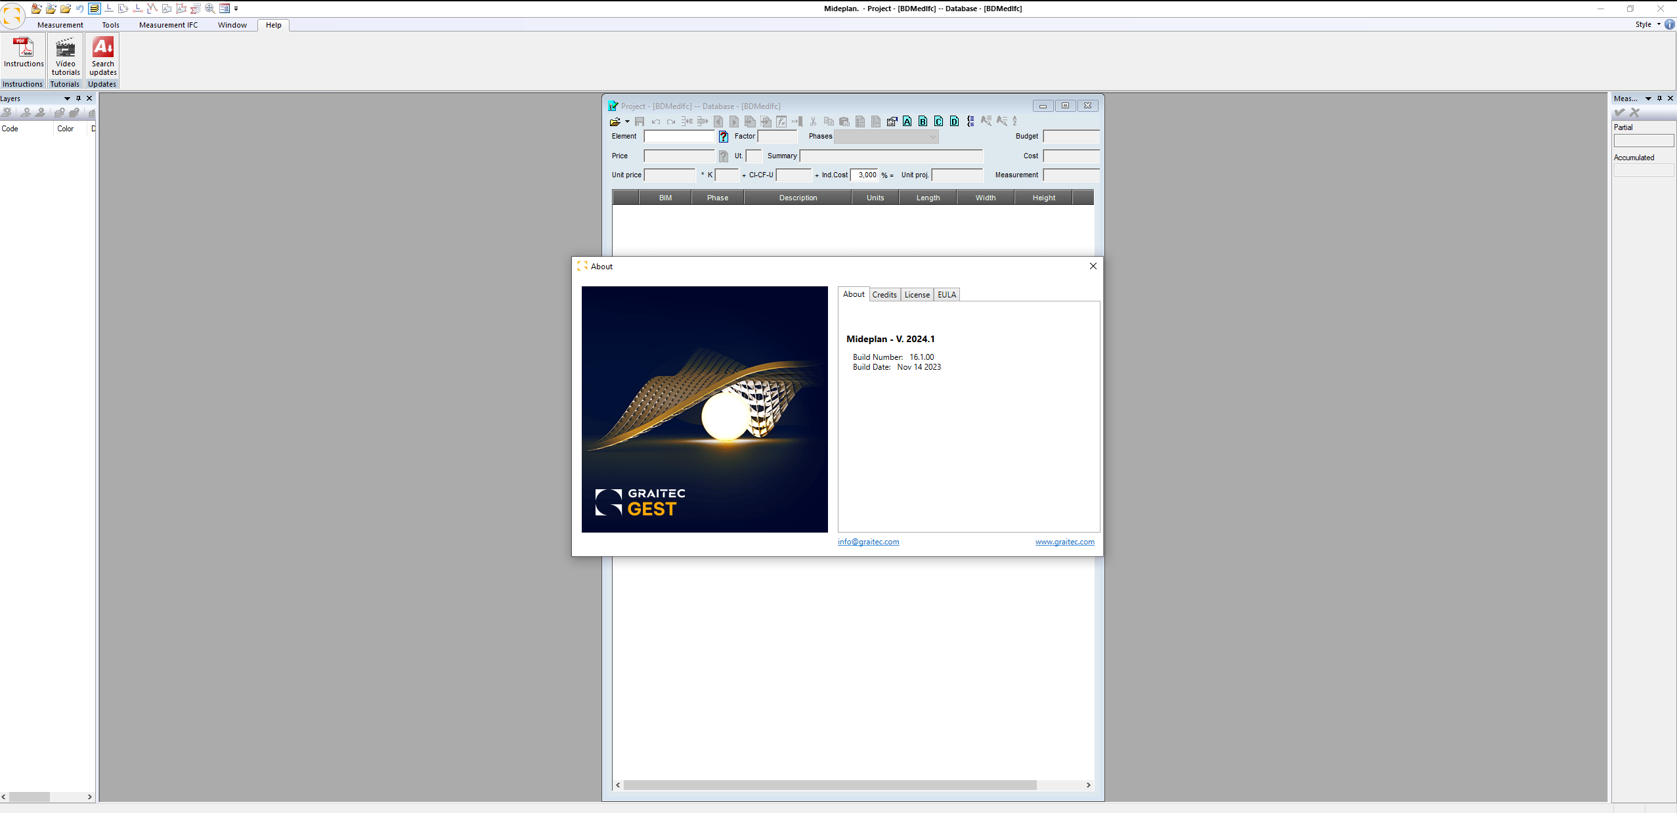Click the polyline measurement icon in quick access toolbar
This screenshot has width=1677, height=813.
[x=152, y=9]
